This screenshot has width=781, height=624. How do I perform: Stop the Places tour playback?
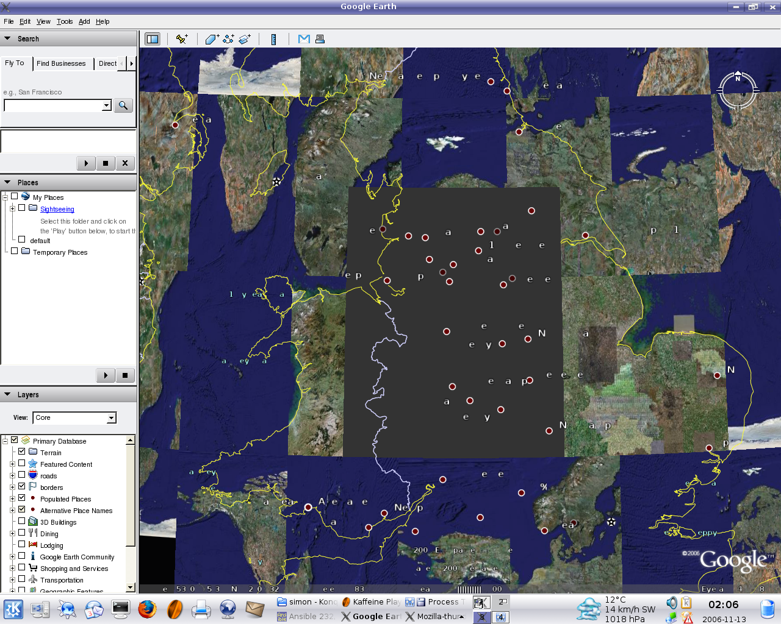click(x=125, y=375)
